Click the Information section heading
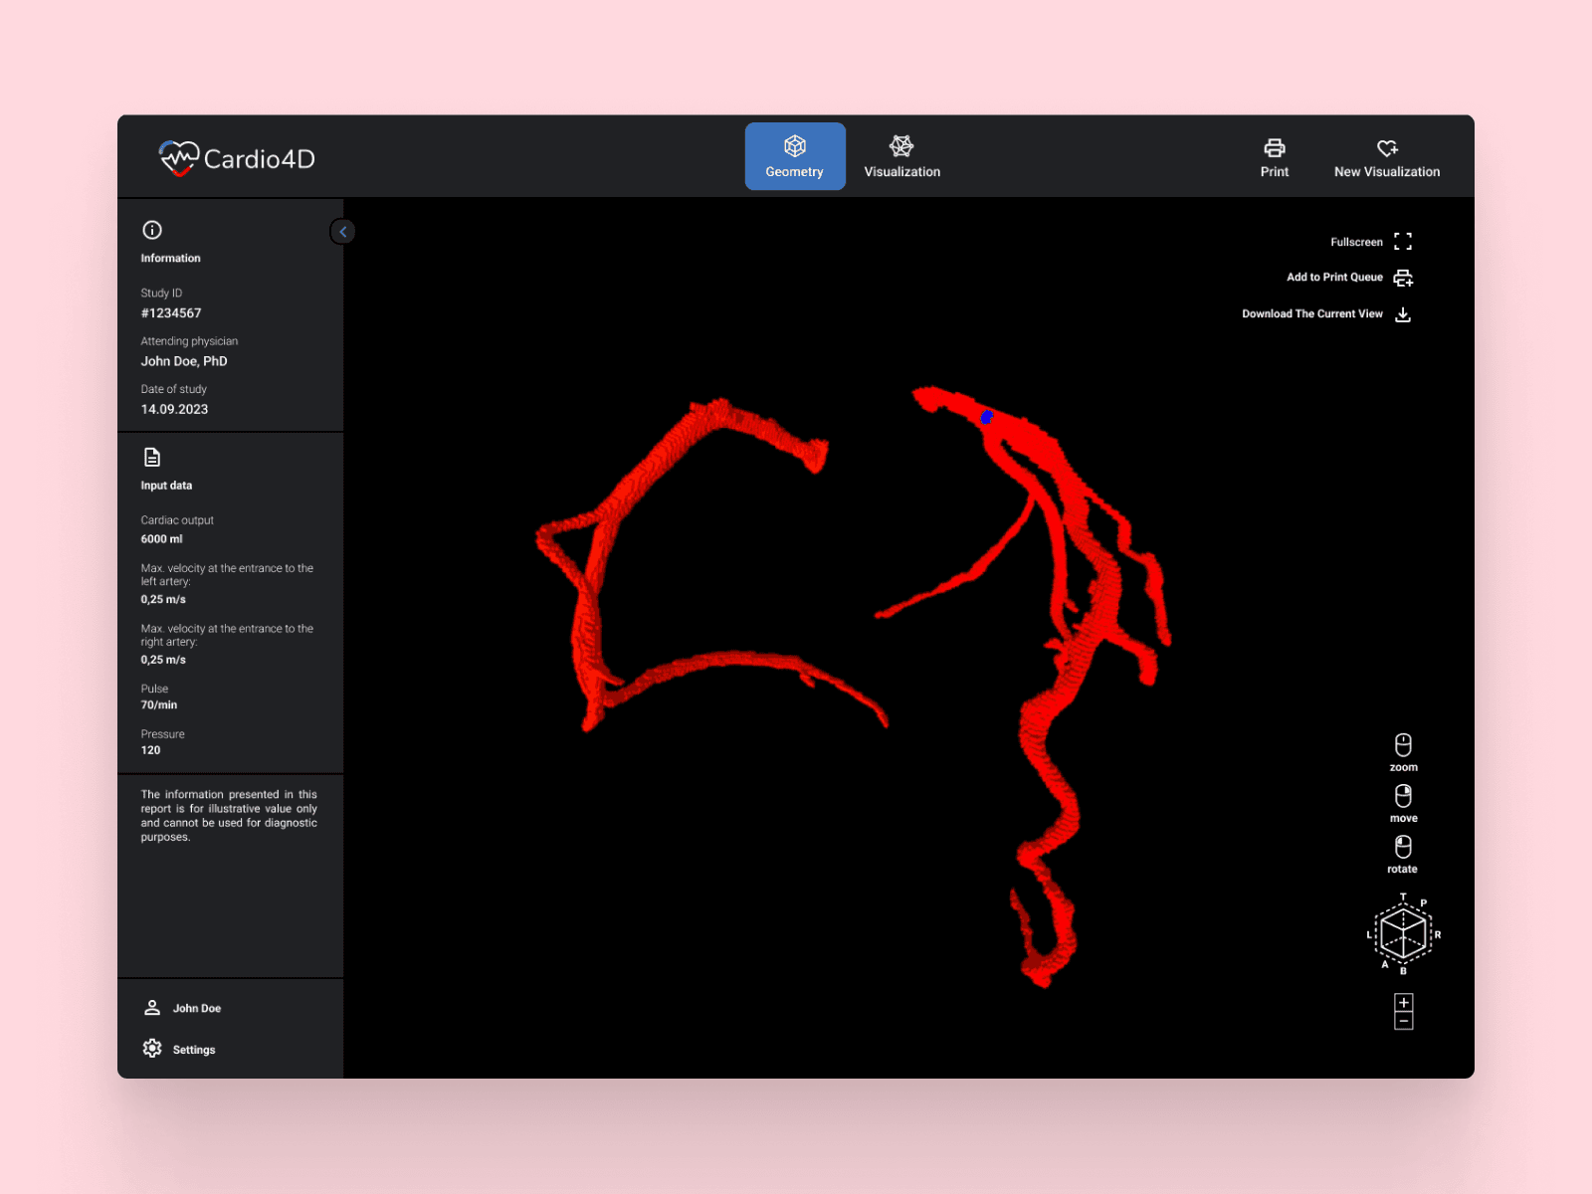The image size is (1592, 1194). [x=170, y=258]
